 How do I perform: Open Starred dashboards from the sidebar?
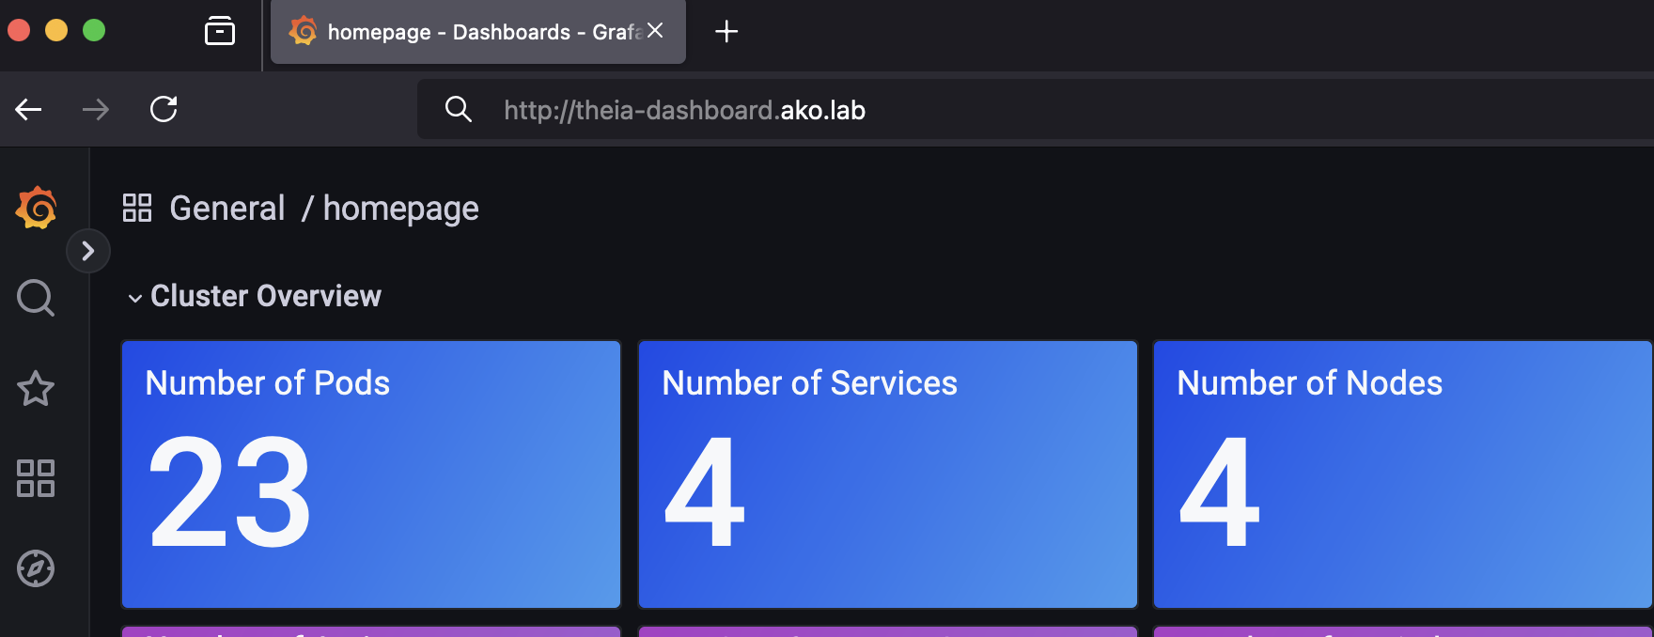(36, 388)
